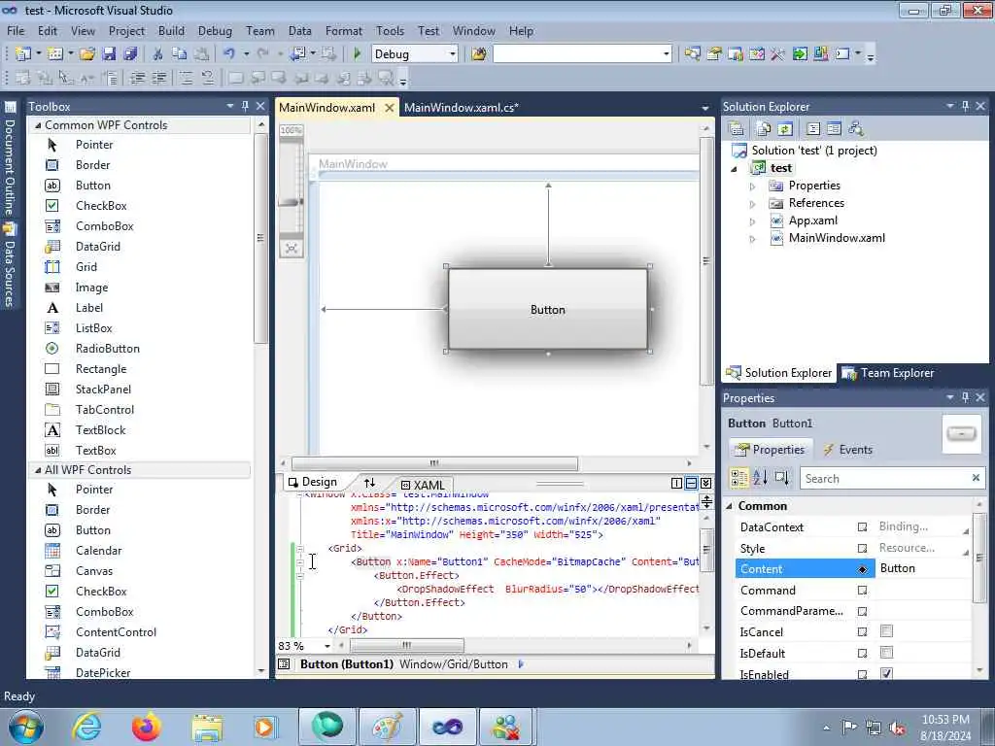
Task: Select the Calendar control in All WPF Controls
Action: tap(98, 551)
